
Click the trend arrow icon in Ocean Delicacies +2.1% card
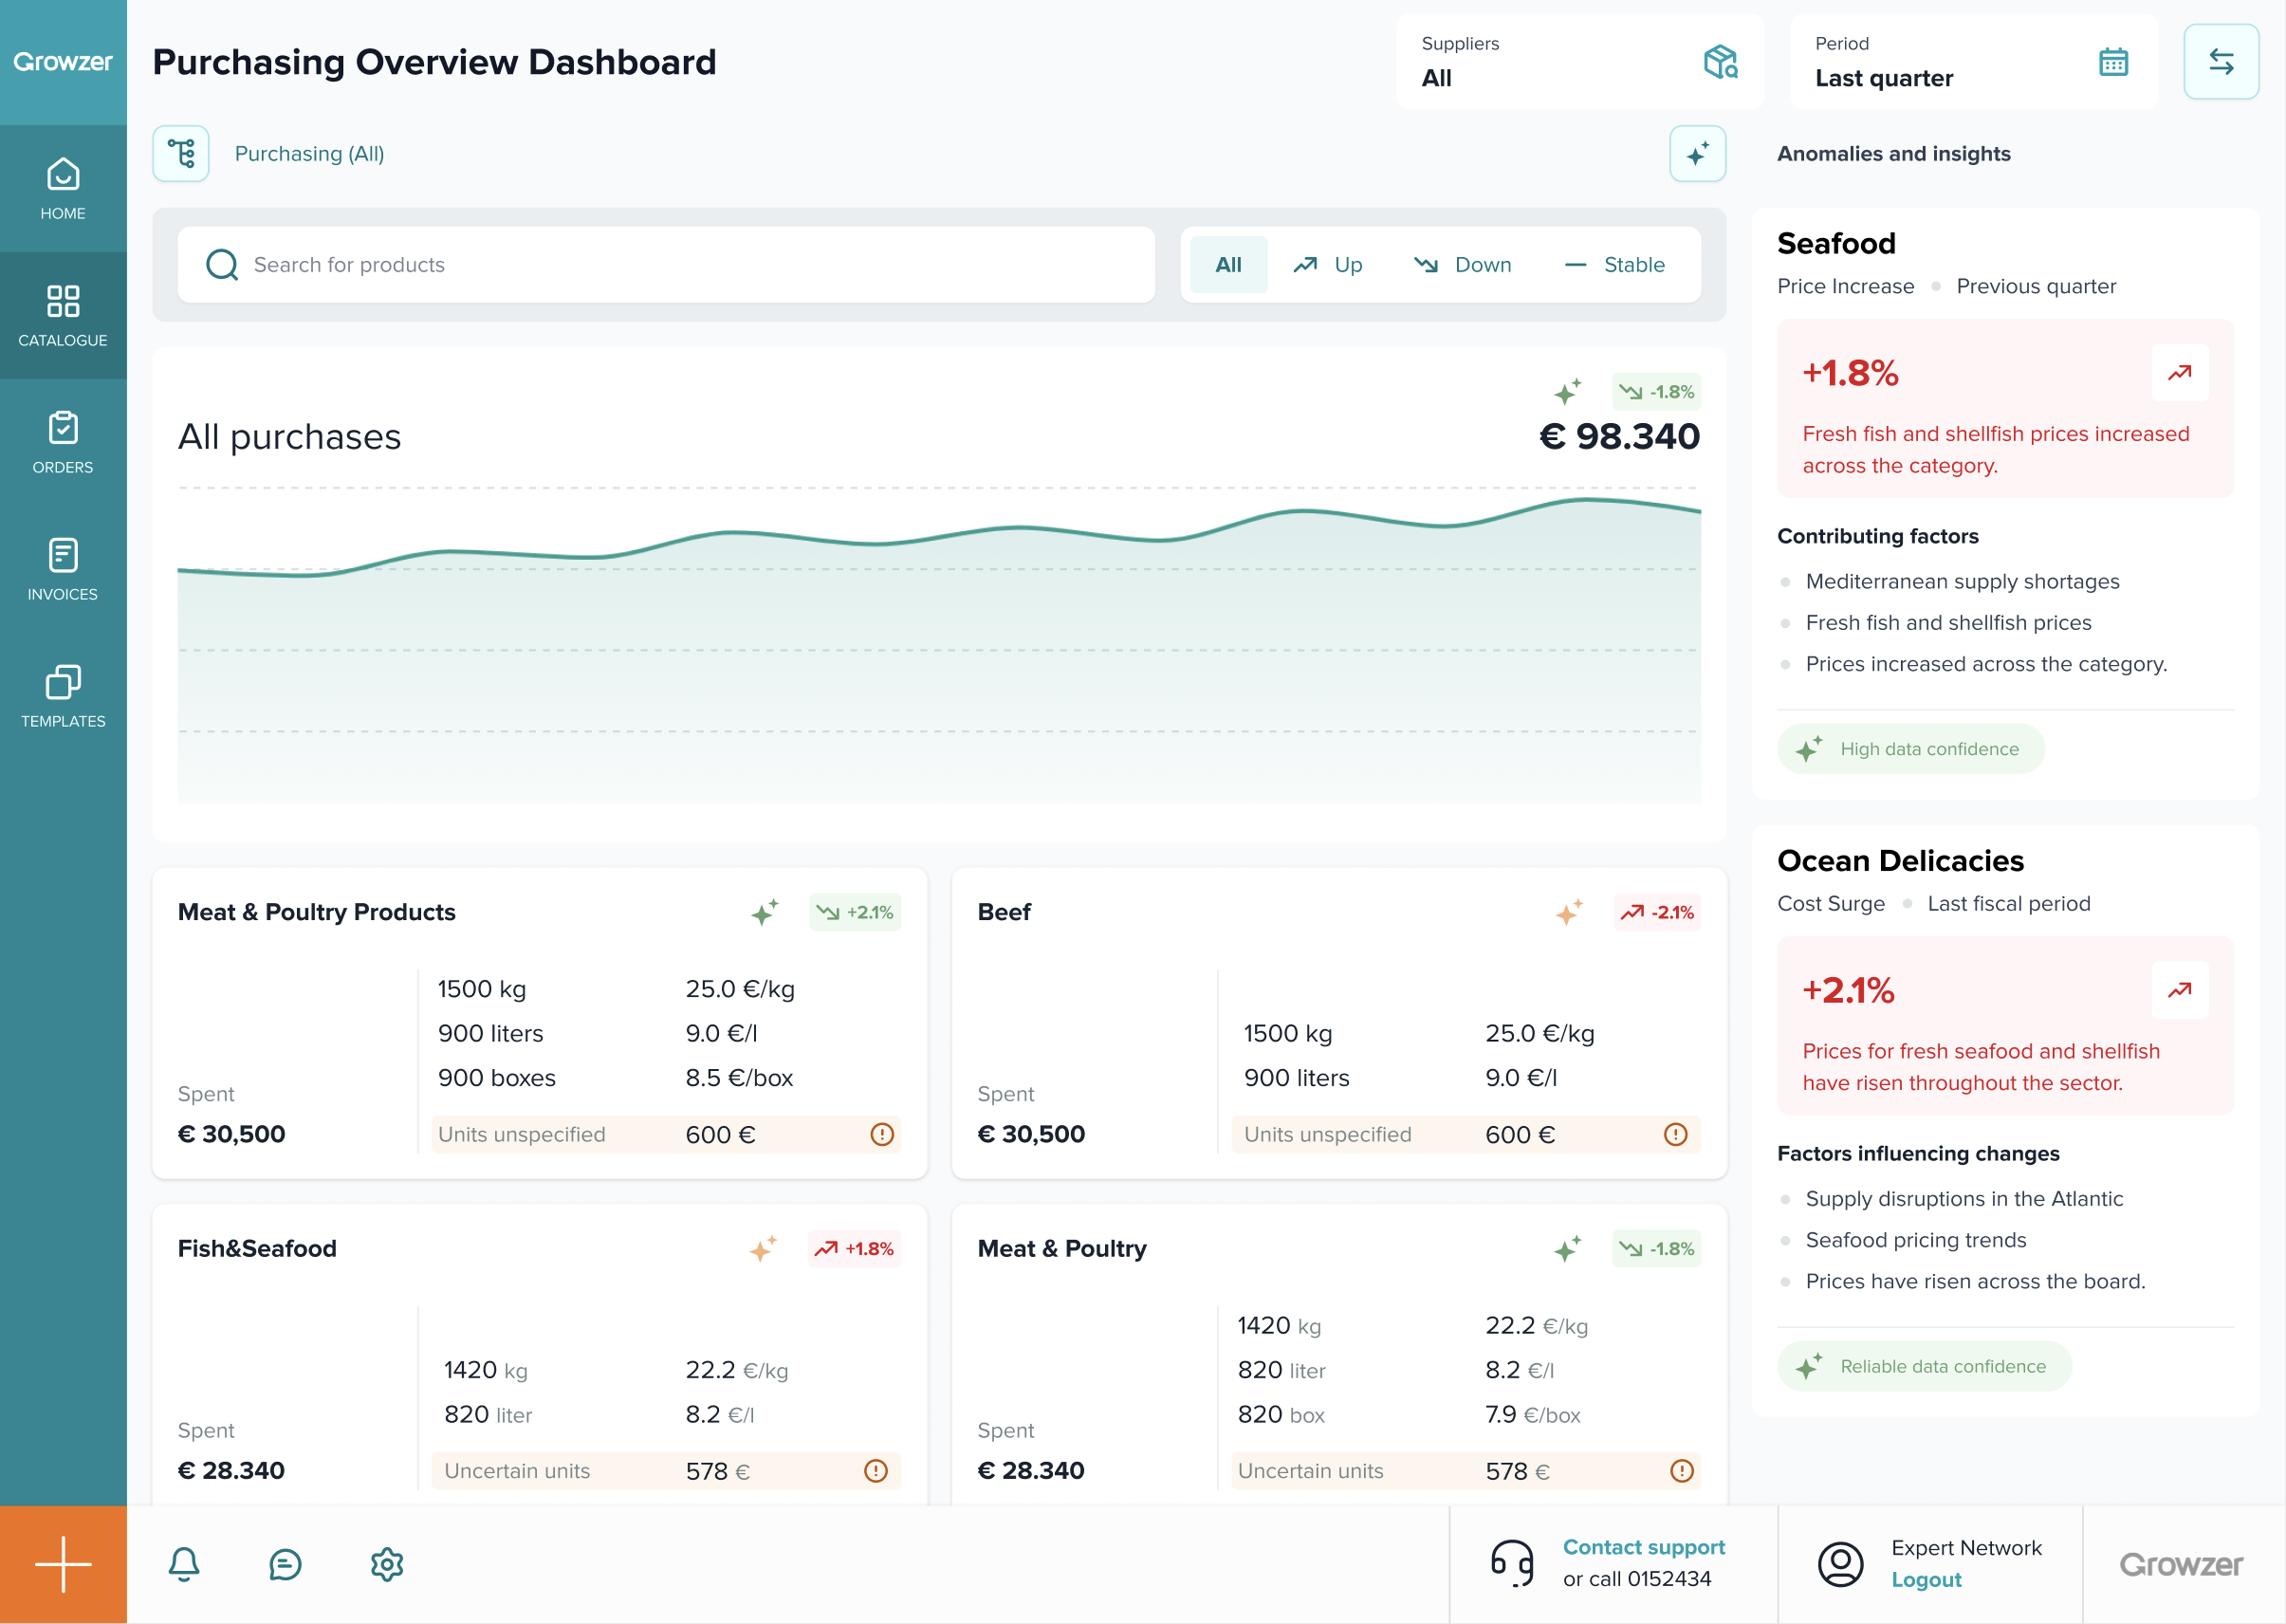click(2180, 990)
